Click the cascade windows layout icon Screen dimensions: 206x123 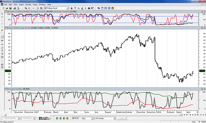[99, 8]
